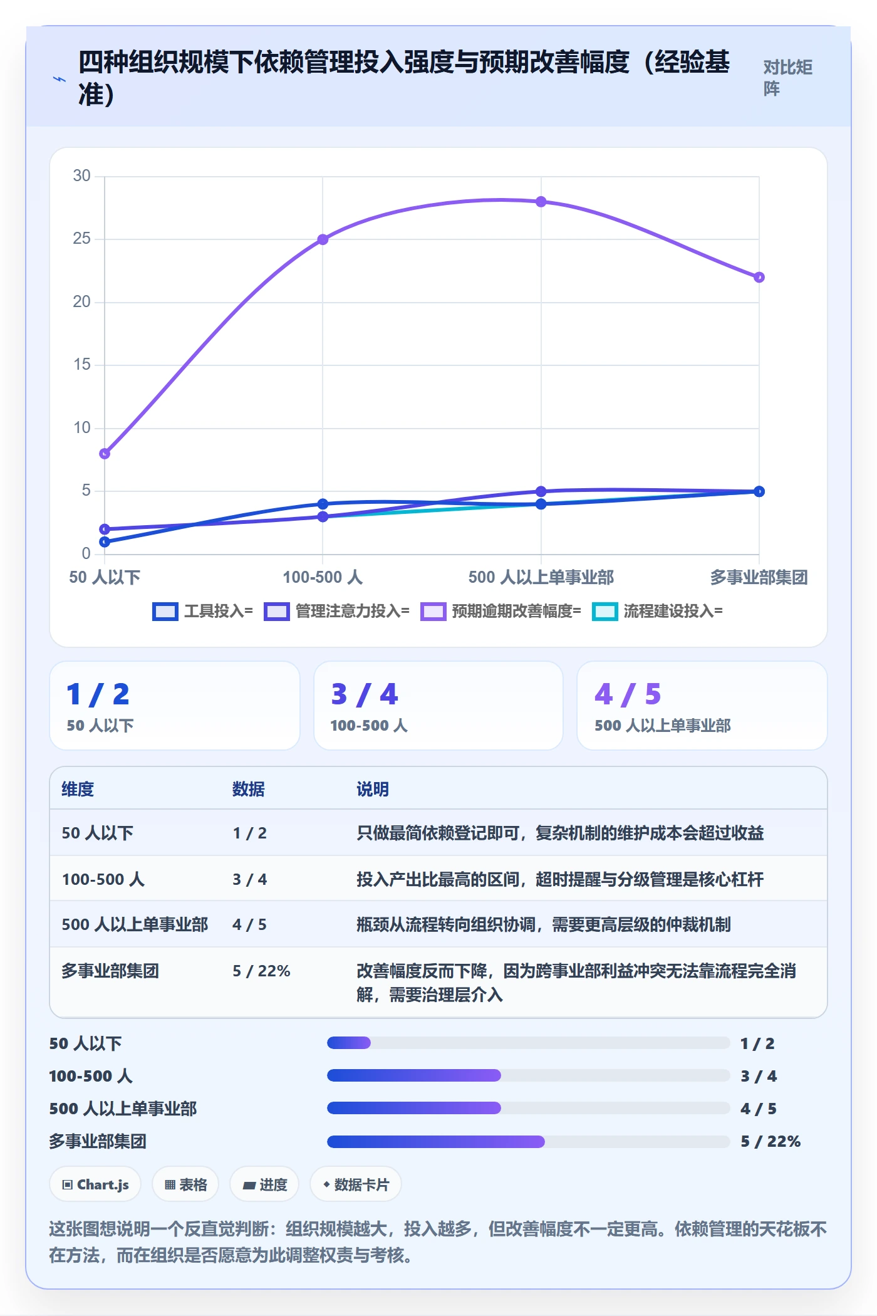Click the description starting 瓶颈从流程转向组织协调
Screen dimensions: 877x1316
[x=544, y=924]
